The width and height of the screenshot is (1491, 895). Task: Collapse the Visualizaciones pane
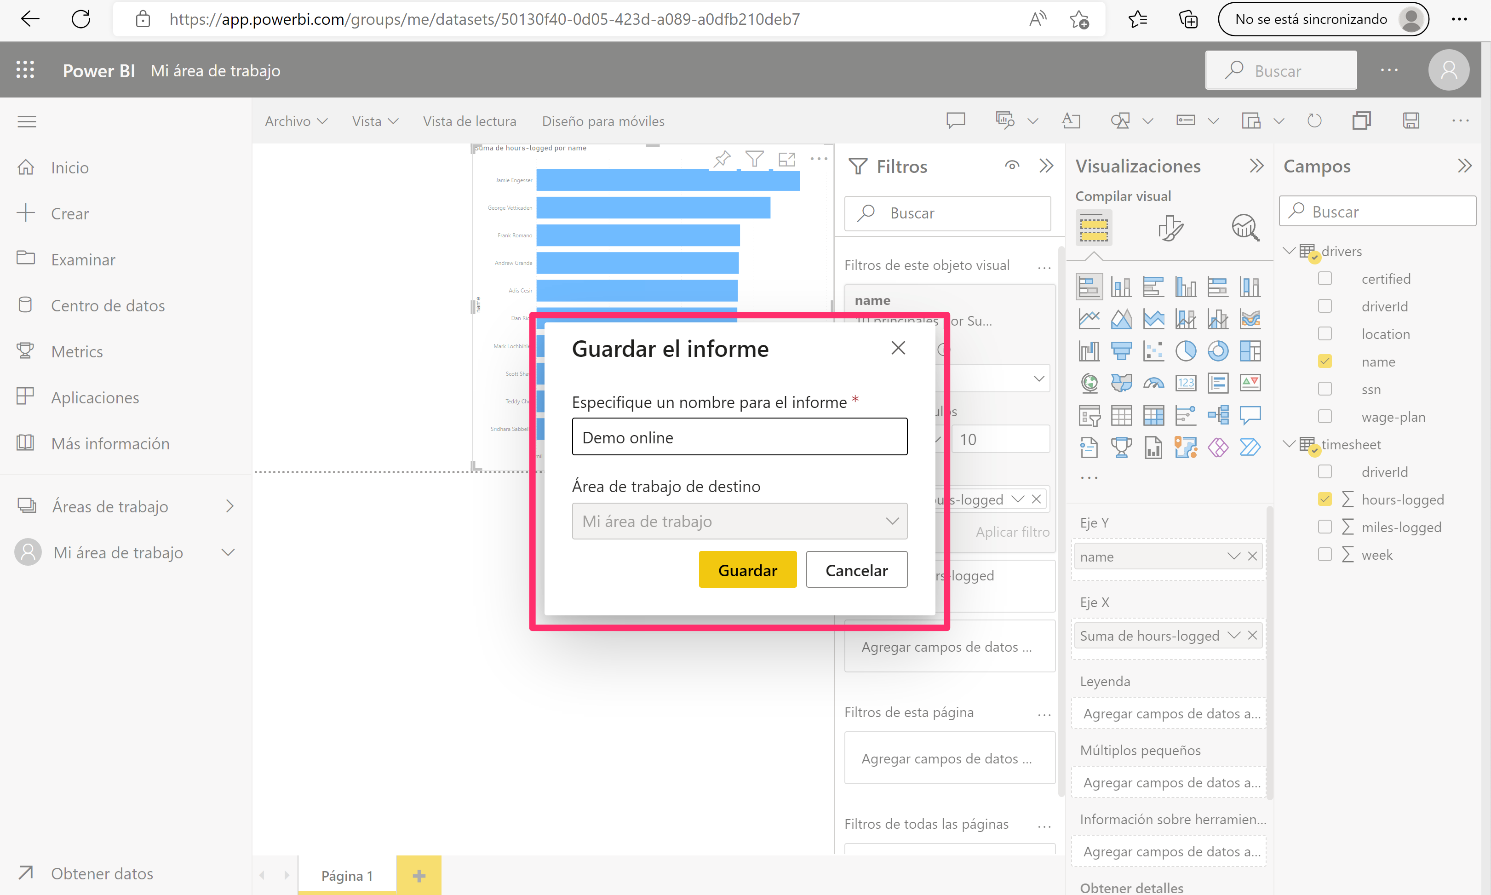tap(1256, 165)
